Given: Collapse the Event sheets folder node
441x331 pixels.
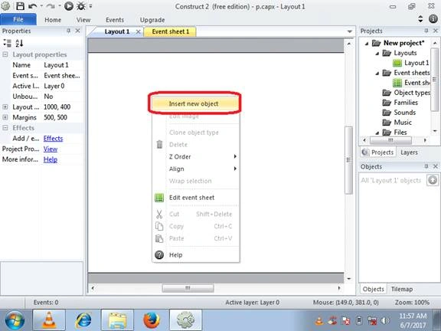Looking at the screenshot, I should (x=377, y=74).
